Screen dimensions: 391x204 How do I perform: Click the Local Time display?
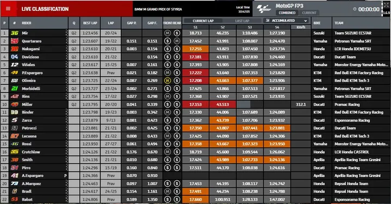coord(243,9)
